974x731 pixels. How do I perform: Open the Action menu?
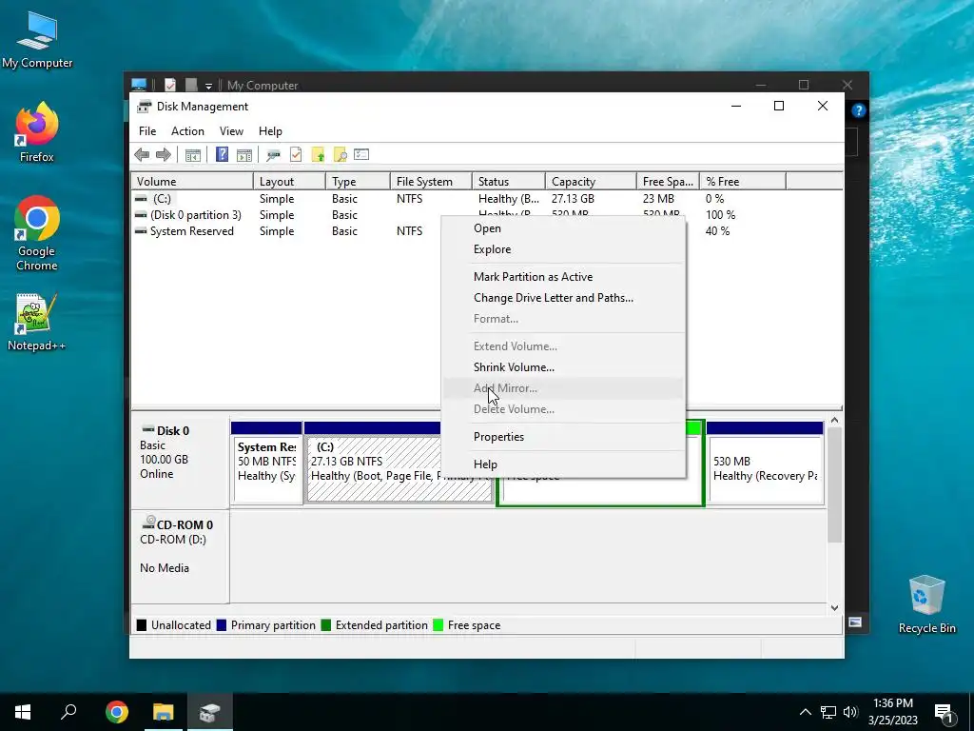(x=187, y=131)
